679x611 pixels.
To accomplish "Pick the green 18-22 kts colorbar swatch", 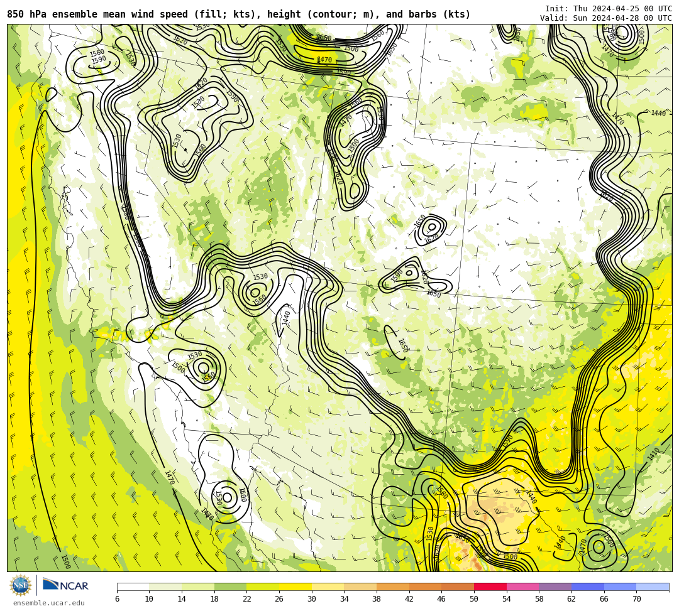I will (230, 587).
